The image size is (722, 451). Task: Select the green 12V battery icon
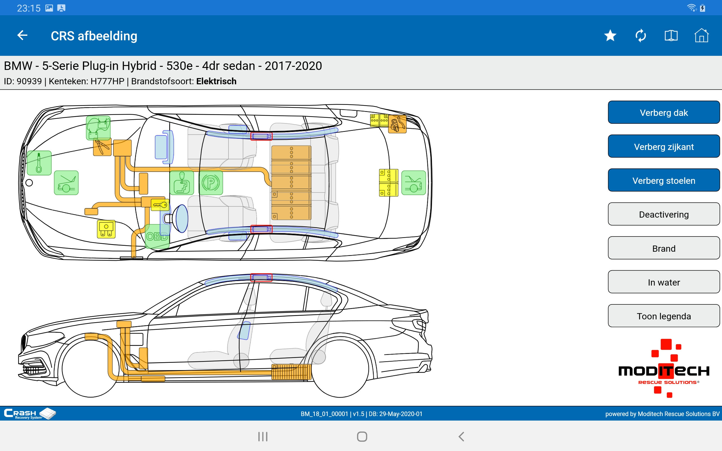click(98, 128)
